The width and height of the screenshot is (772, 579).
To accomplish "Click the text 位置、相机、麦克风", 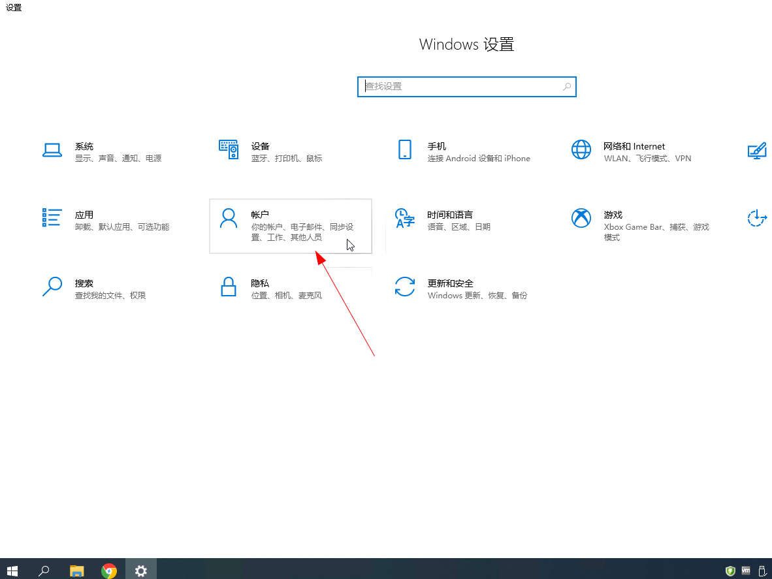I will (x=287, y=296).
